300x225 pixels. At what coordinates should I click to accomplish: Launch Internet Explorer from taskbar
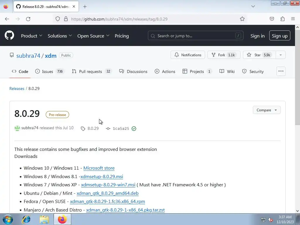click(26, 219)
